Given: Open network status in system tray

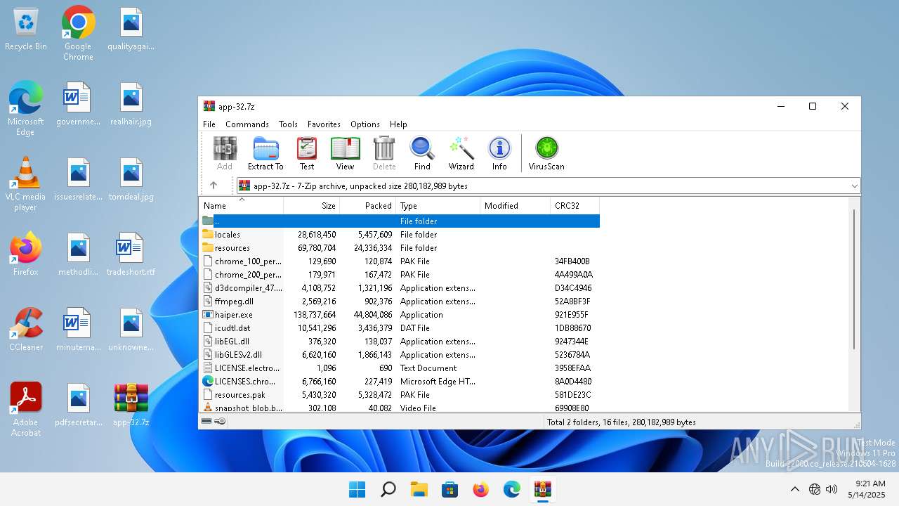Looking at the screenshot, I should pyautogui.click(x=815, y=489).
